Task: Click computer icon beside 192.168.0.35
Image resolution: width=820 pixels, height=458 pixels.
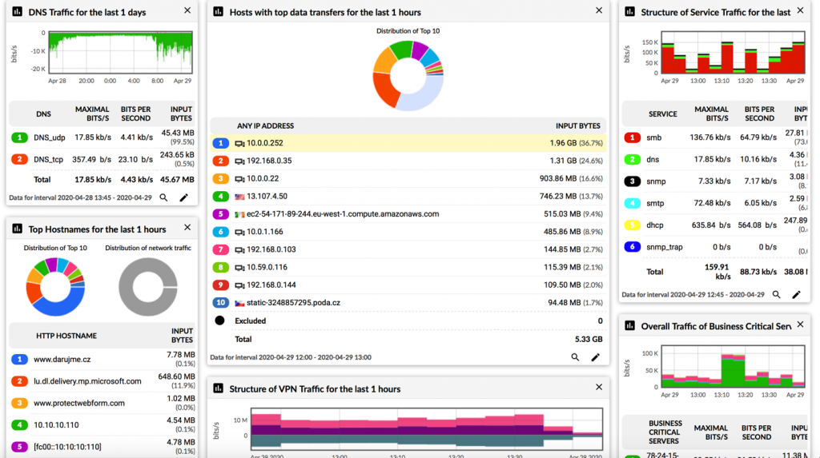Action: pos(239,161)
